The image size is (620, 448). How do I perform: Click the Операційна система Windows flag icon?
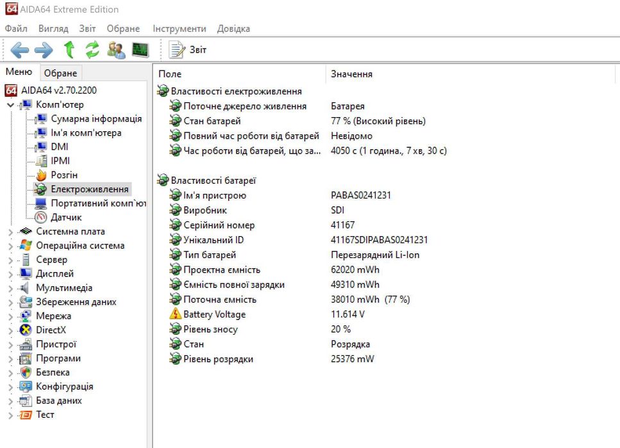point(26,246)
